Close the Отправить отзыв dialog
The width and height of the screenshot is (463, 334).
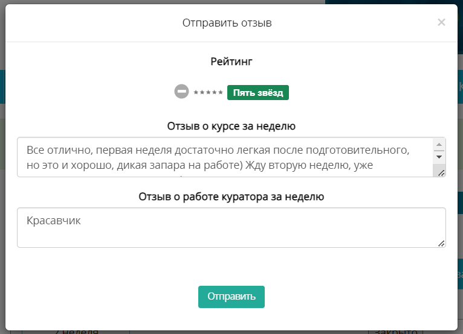(441, 22)
